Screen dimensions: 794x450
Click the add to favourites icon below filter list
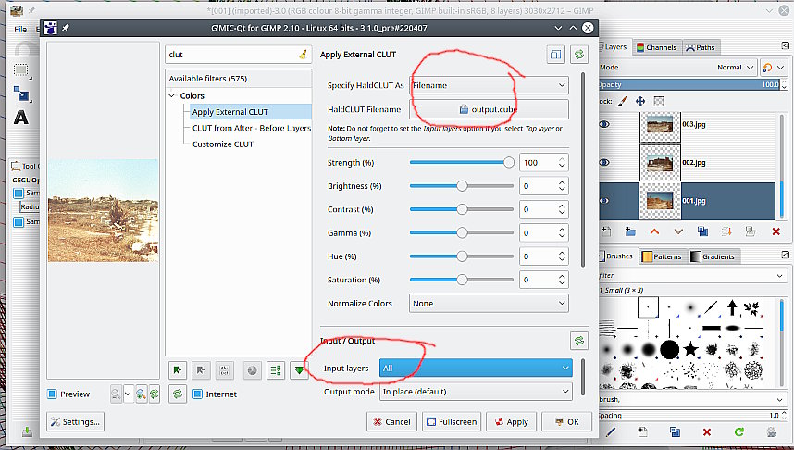point(176,369)
